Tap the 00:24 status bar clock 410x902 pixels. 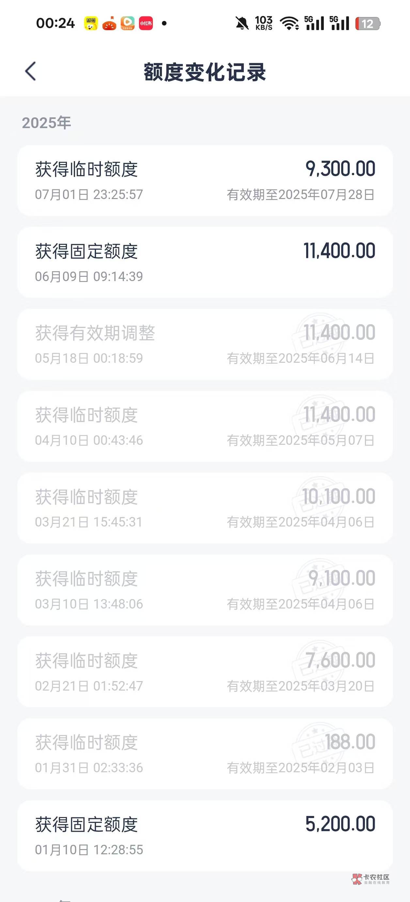click(x=55, y=24)
